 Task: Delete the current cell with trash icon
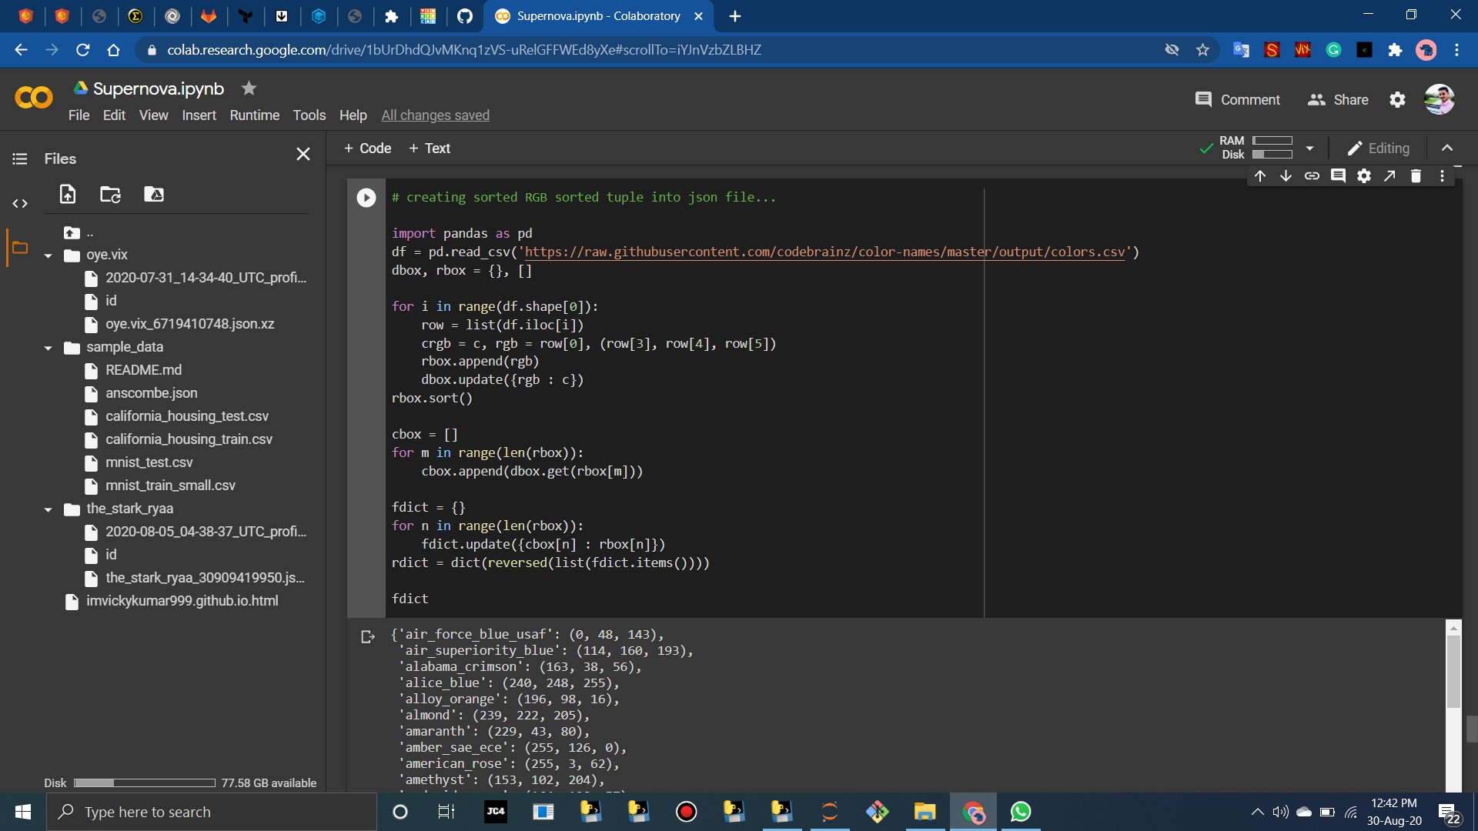[x=1416, y=176]
